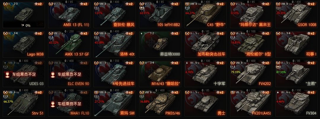This screenshot has width=320, height=119.
Task: Select the AMX 13 (FL 11) tank card
Action: [x=69, y=15]
